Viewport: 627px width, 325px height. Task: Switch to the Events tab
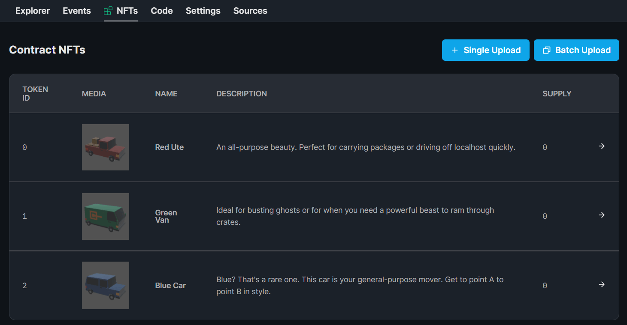(x=76, y=10)
